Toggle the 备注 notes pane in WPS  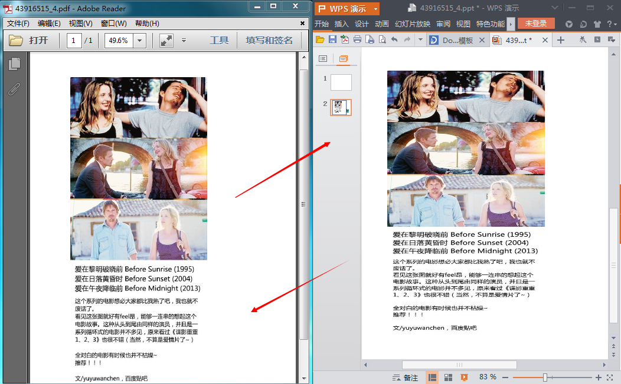(405, 378)
